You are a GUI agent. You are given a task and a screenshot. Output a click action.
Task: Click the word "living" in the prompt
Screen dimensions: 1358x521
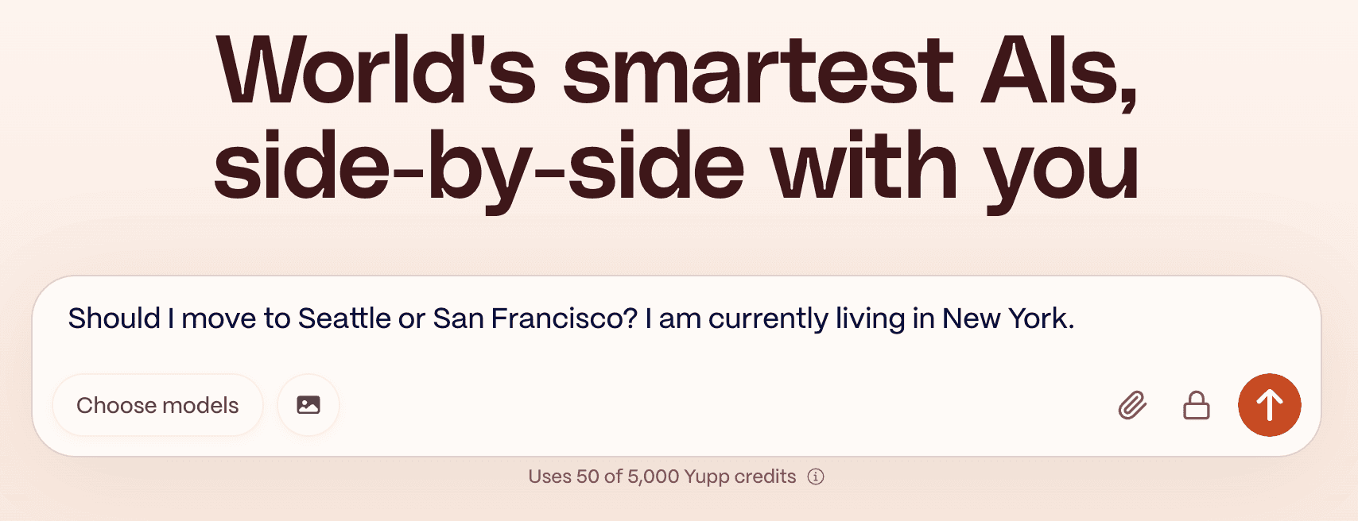tap(870, 318)
